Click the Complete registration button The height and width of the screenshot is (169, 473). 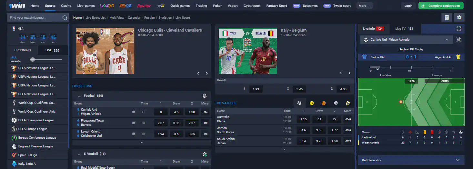(x=441, y=6)
